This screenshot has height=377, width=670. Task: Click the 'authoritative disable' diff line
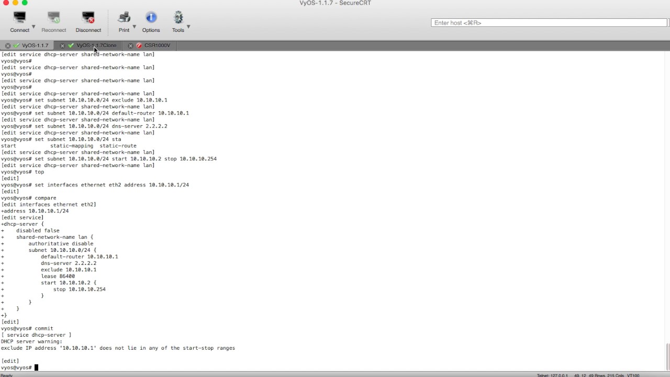point(61,243)
